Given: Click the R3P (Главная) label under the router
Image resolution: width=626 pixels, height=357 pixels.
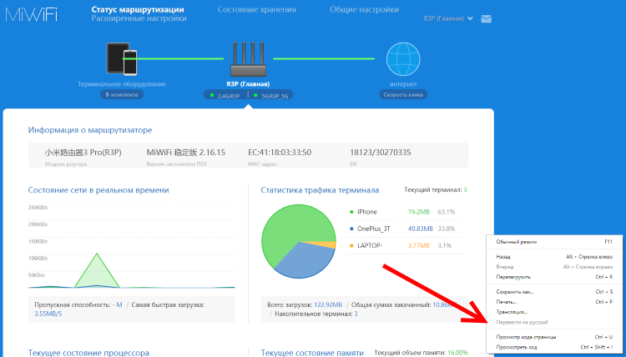Looking at the screenshot, I should pos(249,84).
